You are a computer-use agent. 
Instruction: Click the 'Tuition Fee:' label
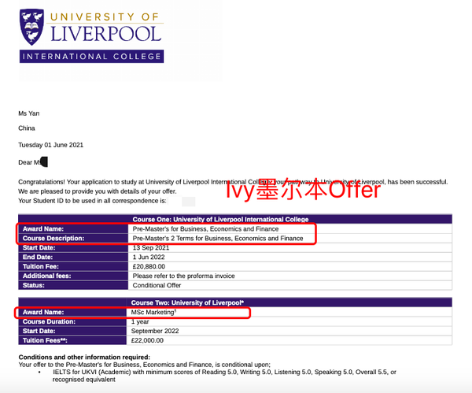[x=41, y=266]
